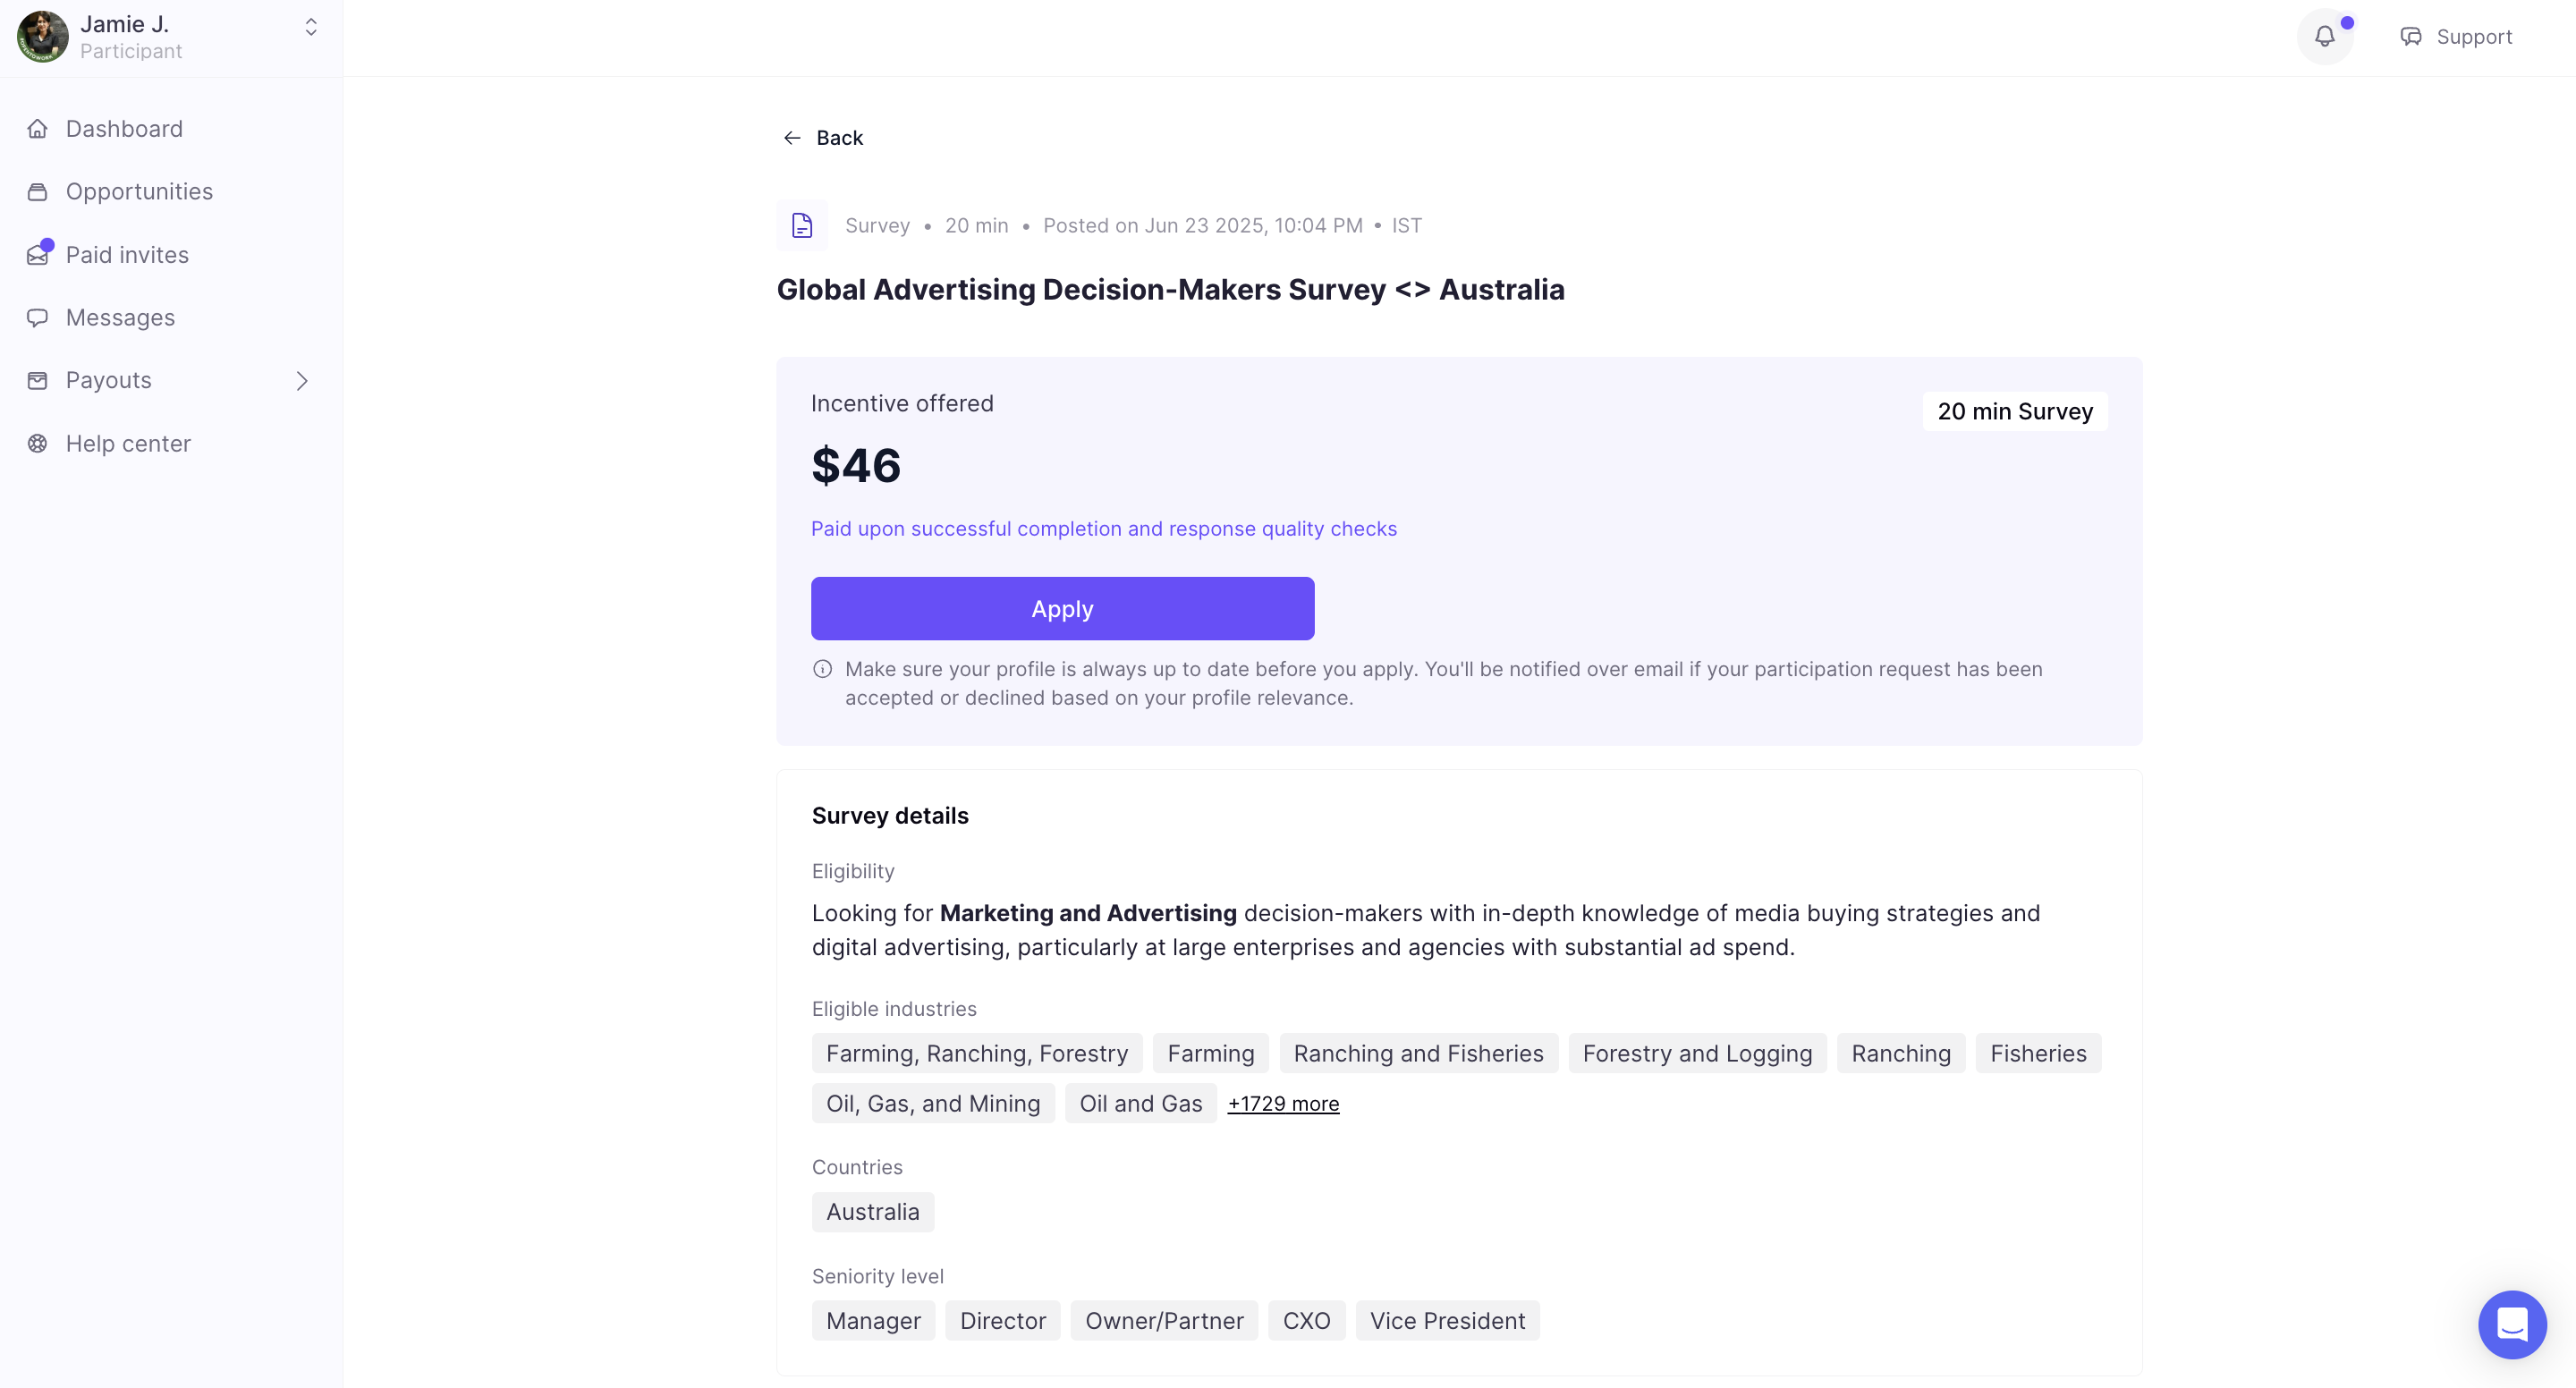Click the notification bell icon
This screenshot has height=1388, width=2576.
pyautogui.click(x=2324, y=37)
